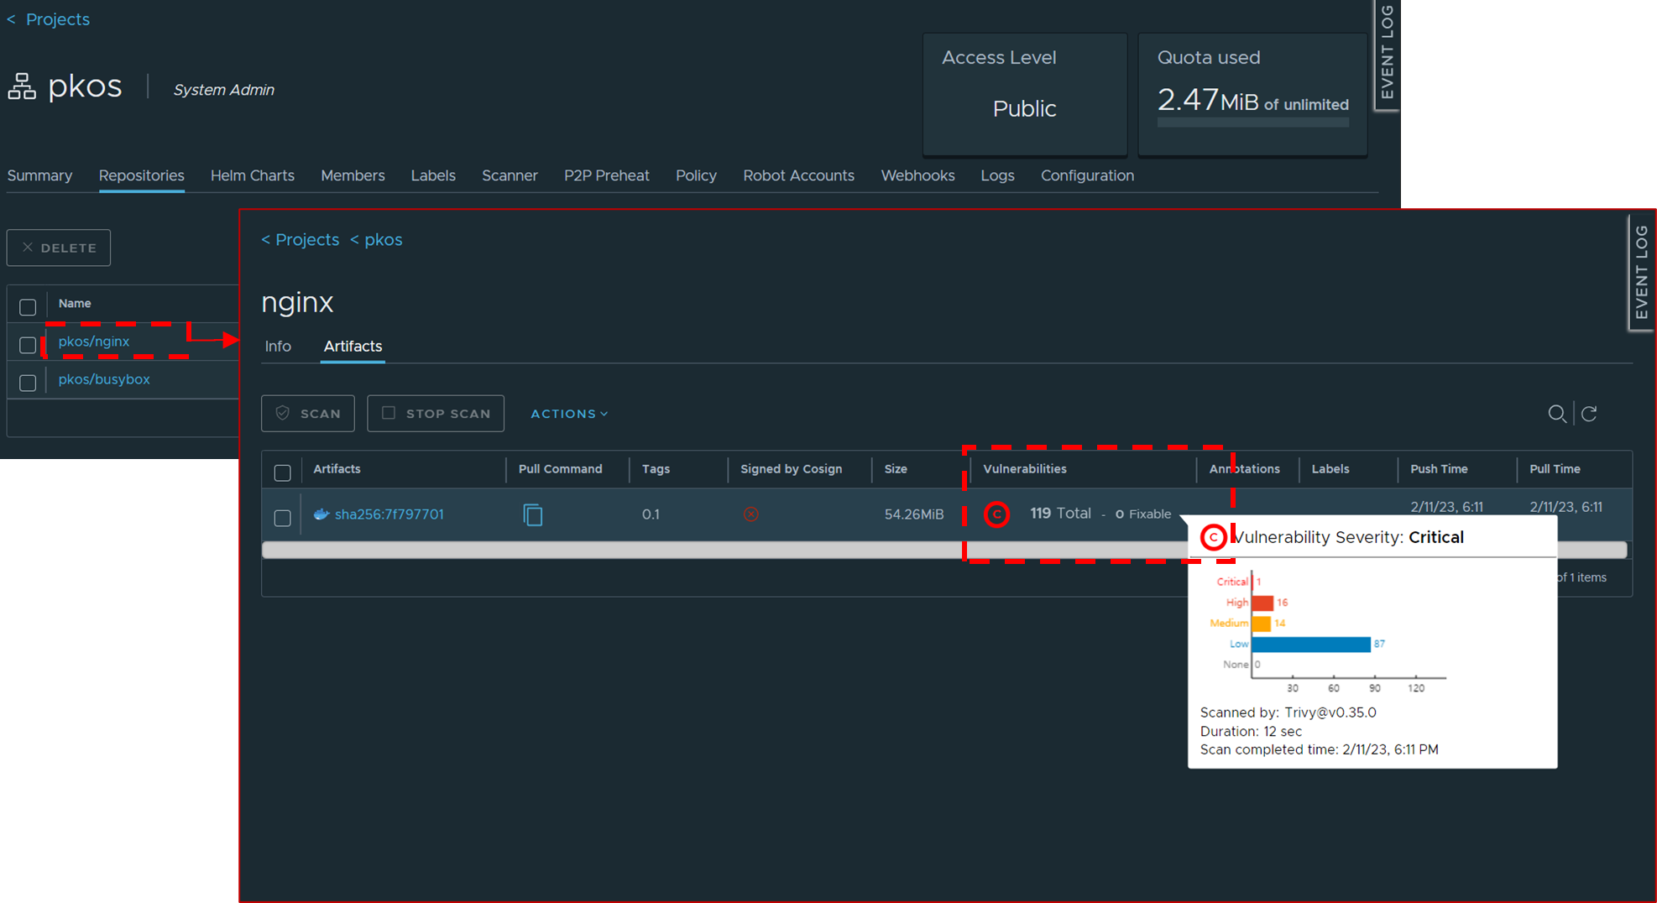Click the refresh icon above artifacts table

1589,414
